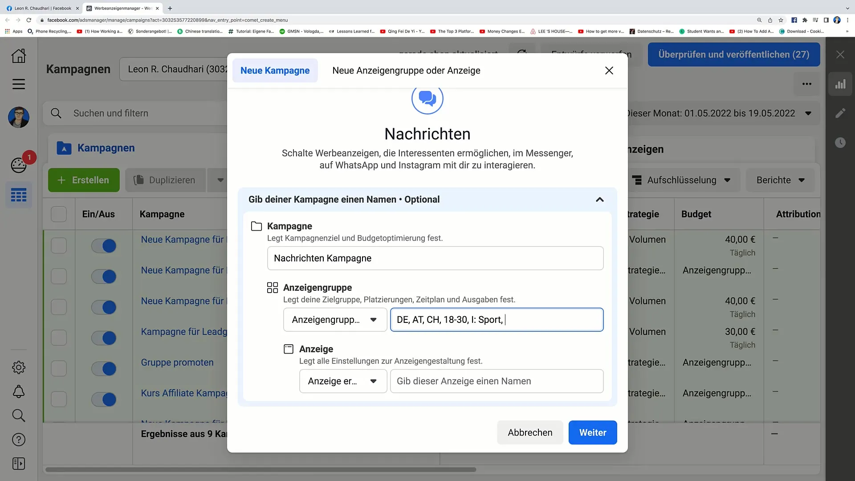The width and height of the screenshot is (855, 481).
Task: Close the right side panel X
Action: (x=840, y=55)
